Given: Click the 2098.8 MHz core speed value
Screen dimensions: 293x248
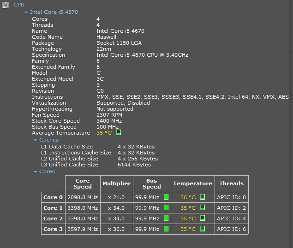Looking at the screenshot, I should click(83, 197).
